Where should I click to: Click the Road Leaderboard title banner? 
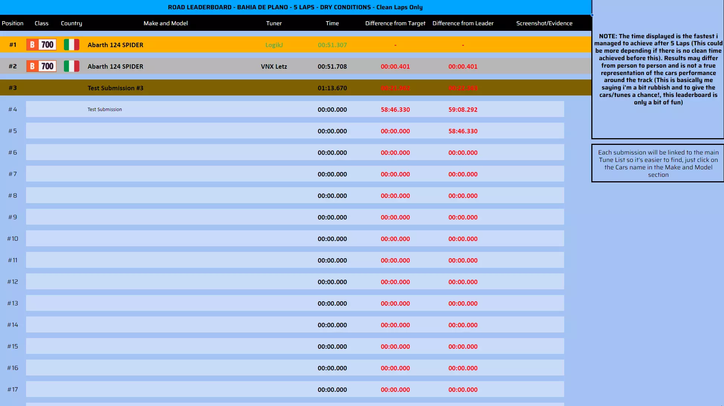tap(295, 7)
